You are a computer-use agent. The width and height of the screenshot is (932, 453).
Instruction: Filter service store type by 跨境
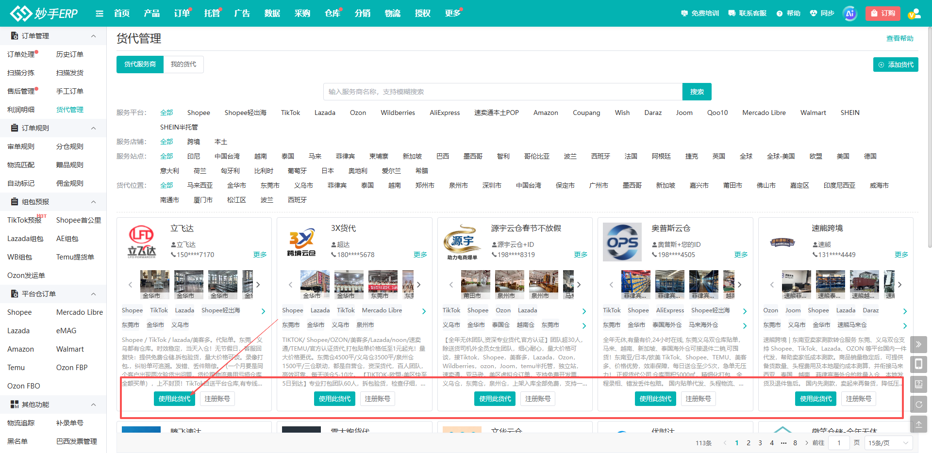click(x=194, y=142)
